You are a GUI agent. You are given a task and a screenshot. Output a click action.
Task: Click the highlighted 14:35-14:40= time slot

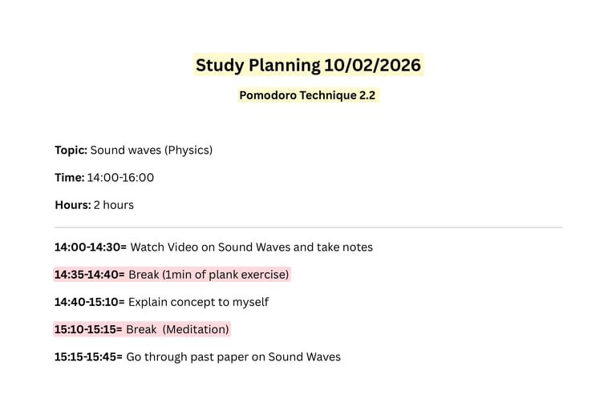[89, 275]
